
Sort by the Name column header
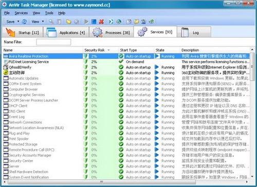point(43,50)
